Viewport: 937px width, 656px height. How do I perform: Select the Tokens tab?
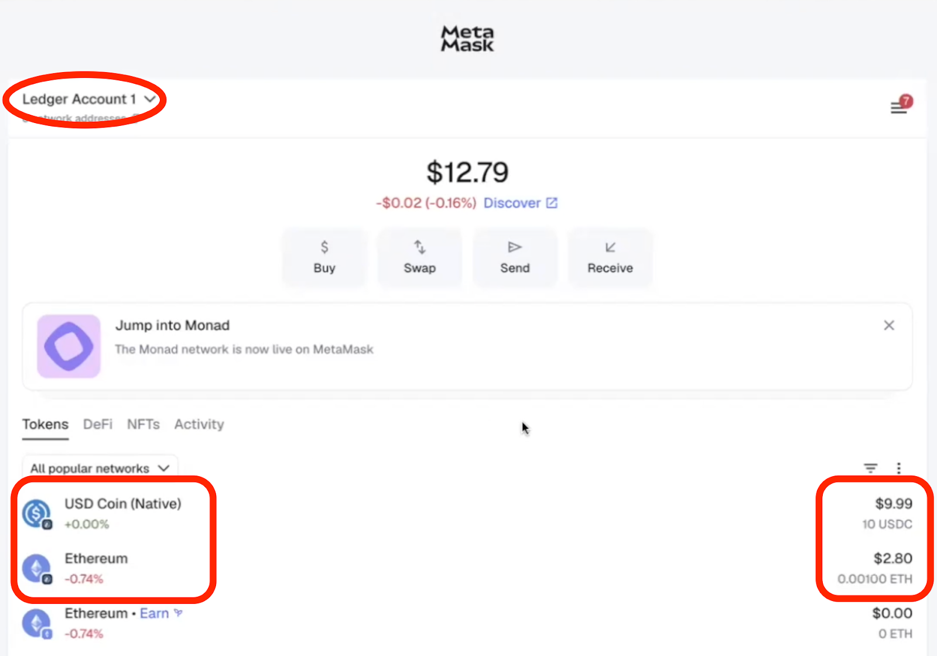coord(45,424)
